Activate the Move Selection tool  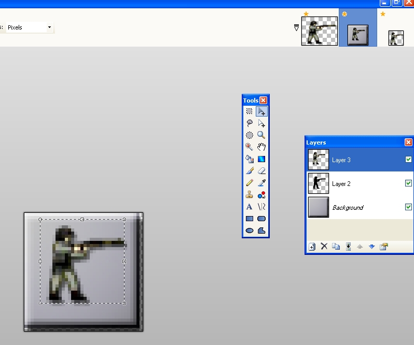coord(261,123)
